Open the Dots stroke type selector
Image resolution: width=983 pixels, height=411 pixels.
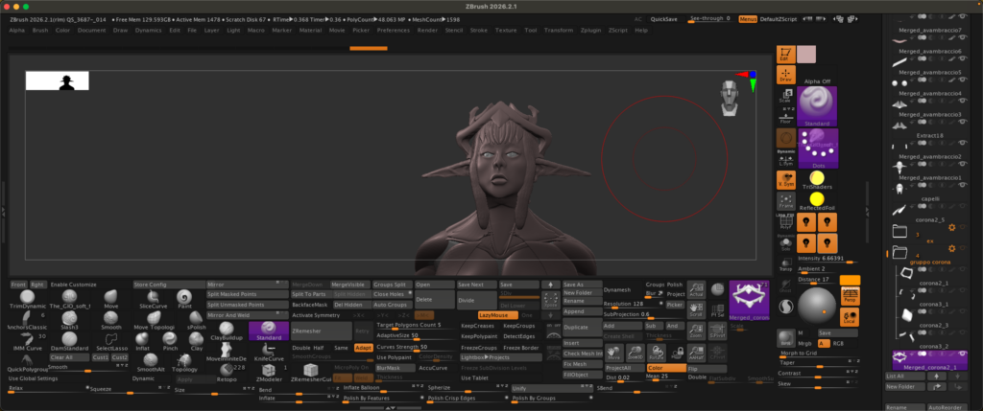(818, 148)
